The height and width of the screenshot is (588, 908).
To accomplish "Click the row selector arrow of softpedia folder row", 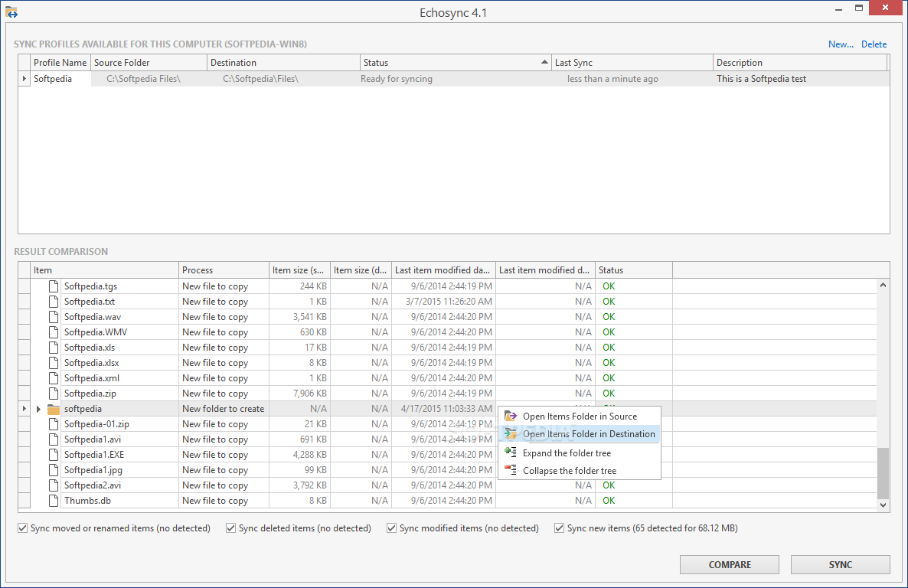I will [24, 409].
